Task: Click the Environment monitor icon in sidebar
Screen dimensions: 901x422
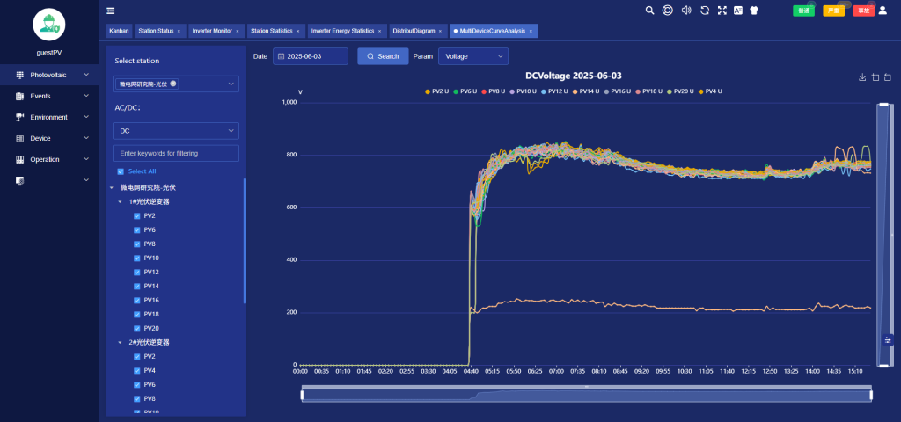Action: pyautogui.click(x=19, y=117)
